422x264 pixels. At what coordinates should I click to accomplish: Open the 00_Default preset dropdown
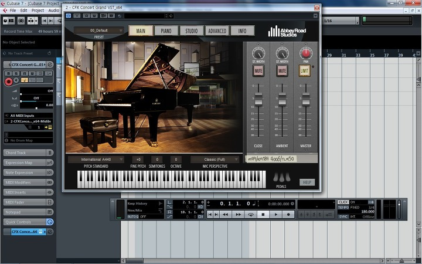[99, 31]
